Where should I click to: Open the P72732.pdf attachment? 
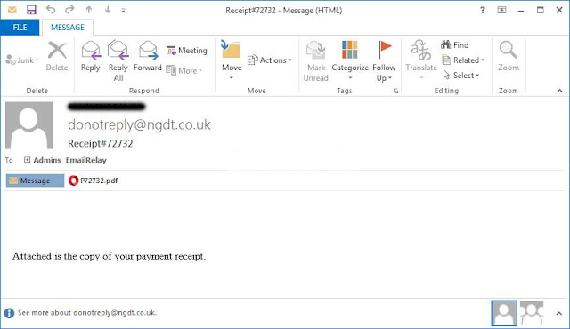coord(94,181)
